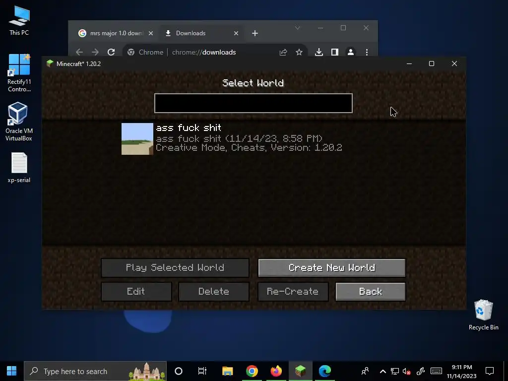
Task: Open File Explorer from taskbar
Action: [227, 371]
